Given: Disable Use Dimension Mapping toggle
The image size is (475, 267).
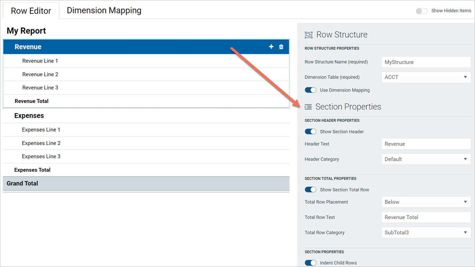Looking at the screenshot, I should [x=311, y=90].
